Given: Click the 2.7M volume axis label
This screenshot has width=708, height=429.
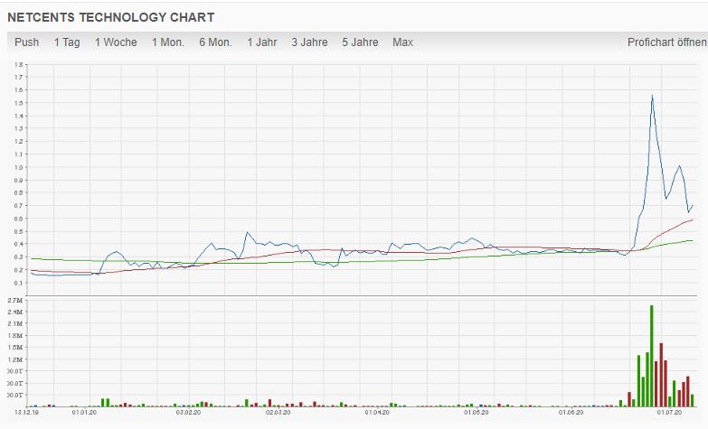Looking at the screenshot, I should point(15,301).
